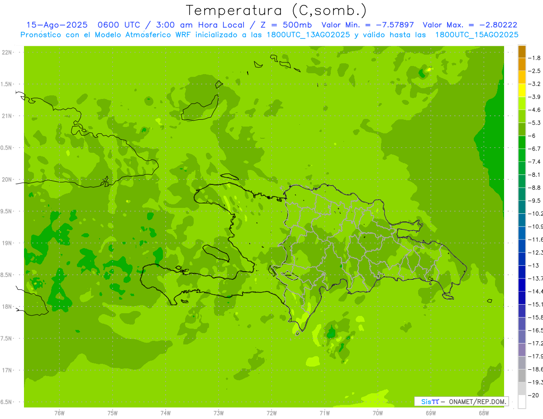
Task: Click the "-6.7" color bar value
Action: [x=535, y=149]
